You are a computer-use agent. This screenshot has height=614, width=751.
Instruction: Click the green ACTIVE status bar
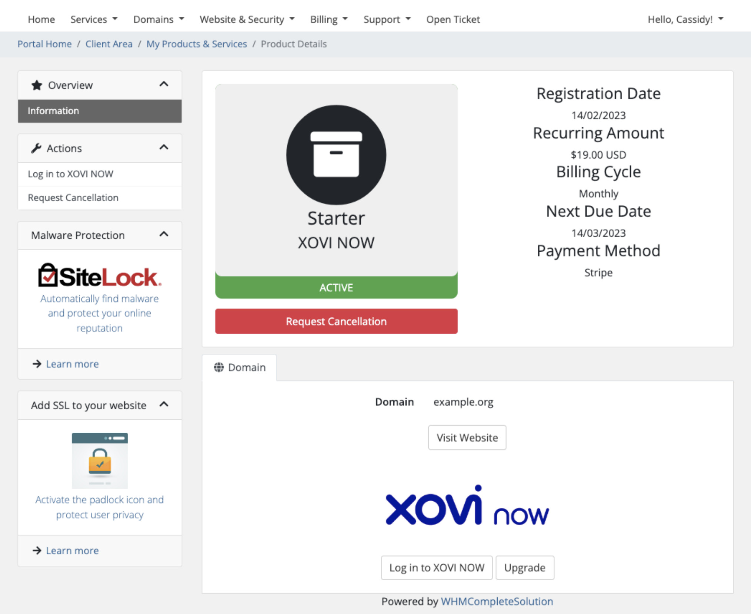click(x=336, y=287)
